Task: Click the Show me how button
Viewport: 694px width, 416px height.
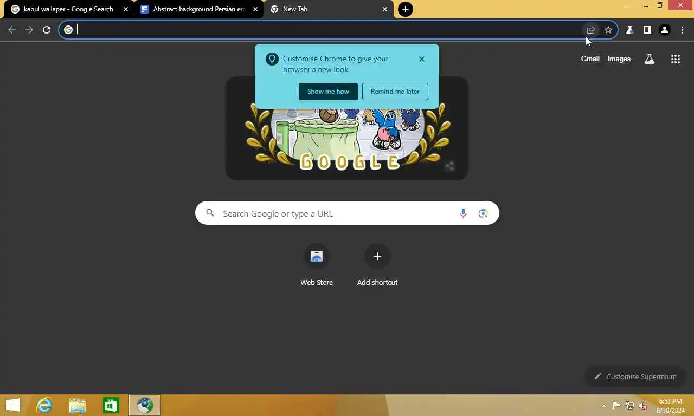Action: [328, 92]
